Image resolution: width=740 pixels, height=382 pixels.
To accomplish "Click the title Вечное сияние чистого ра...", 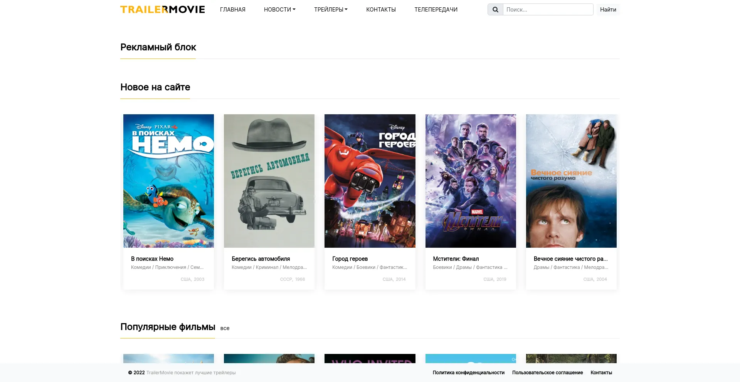I will [x=571, y=259].
